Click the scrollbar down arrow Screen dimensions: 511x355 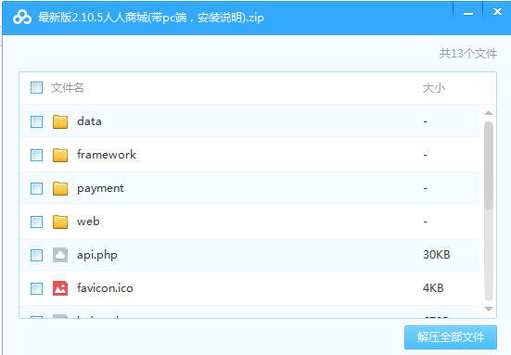pyautogui.click(x=489, y=309)
